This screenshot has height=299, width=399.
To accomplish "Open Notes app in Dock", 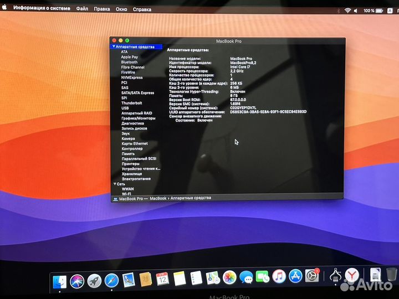I will click(x=180, y=279).
